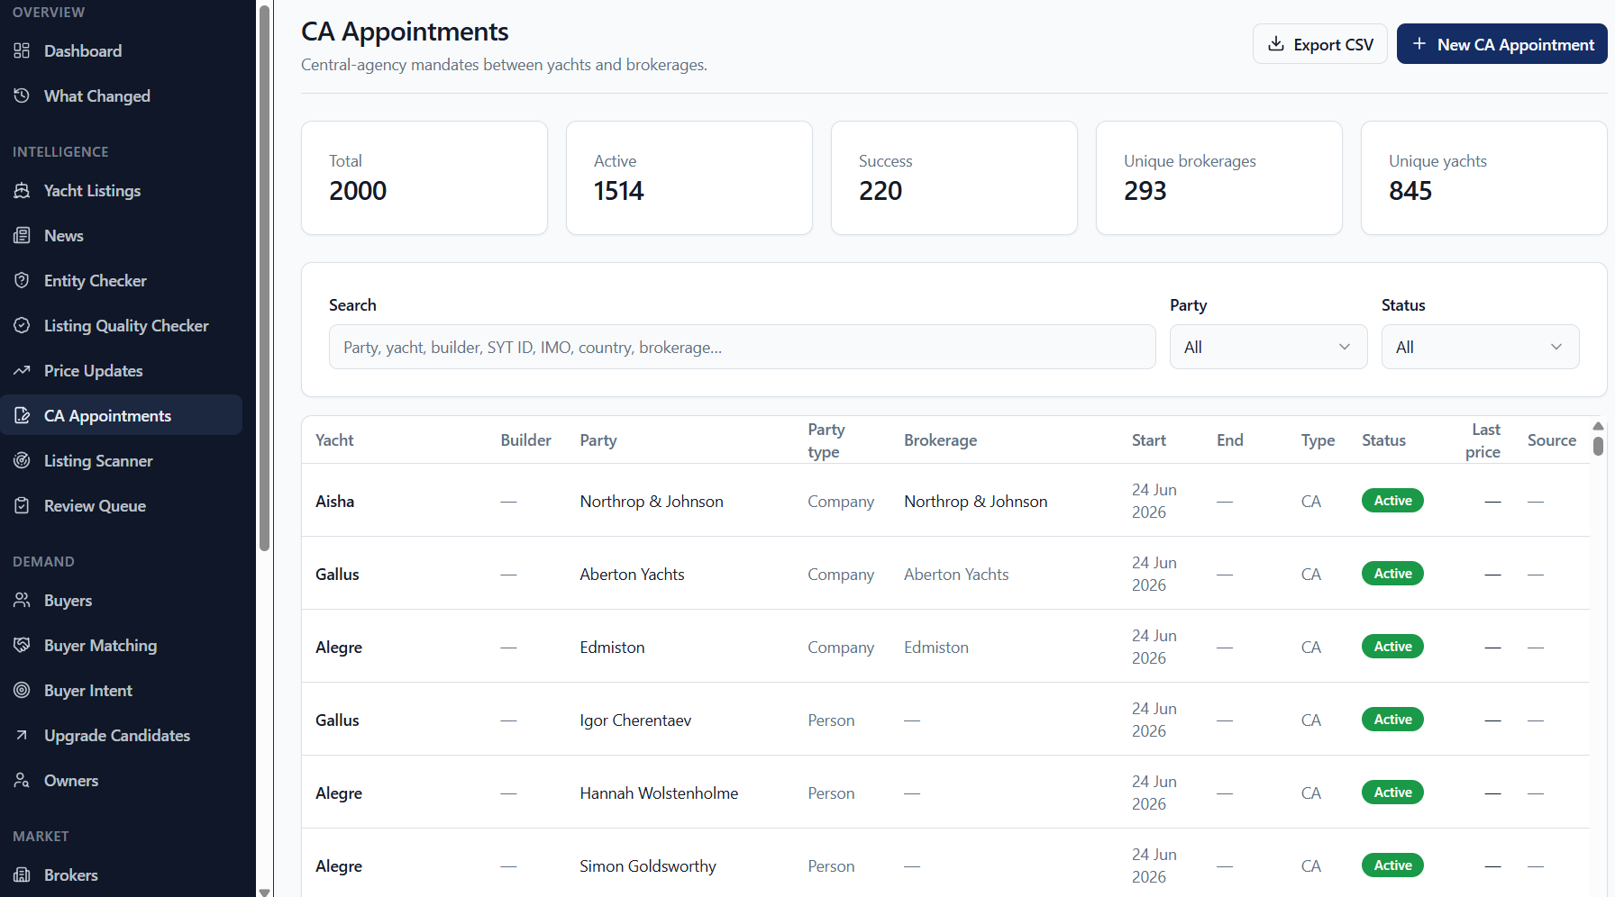Click the Price Updates trend icon
1615x897 pixels.
(23, 370)
